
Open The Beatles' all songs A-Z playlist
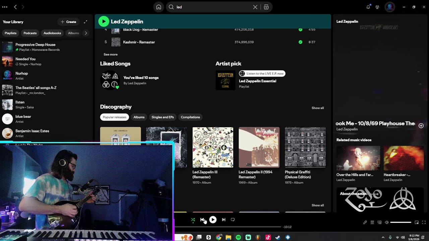pos(47,90)
